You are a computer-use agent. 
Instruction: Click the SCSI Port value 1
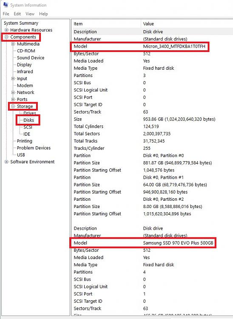145,294
